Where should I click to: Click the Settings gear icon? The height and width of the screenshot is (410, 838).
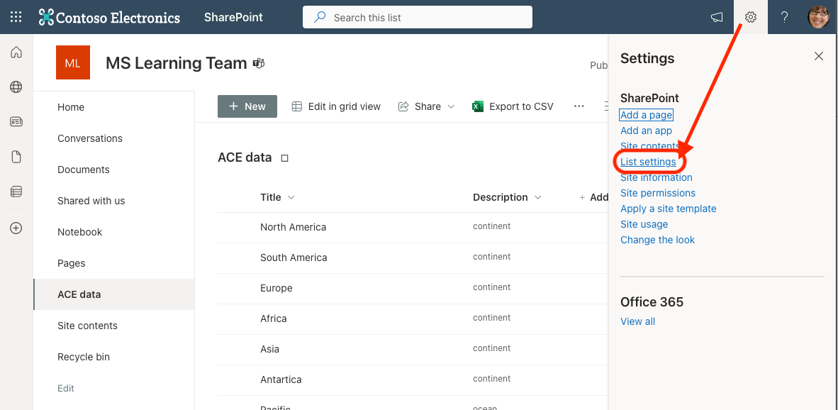(750, 17)
